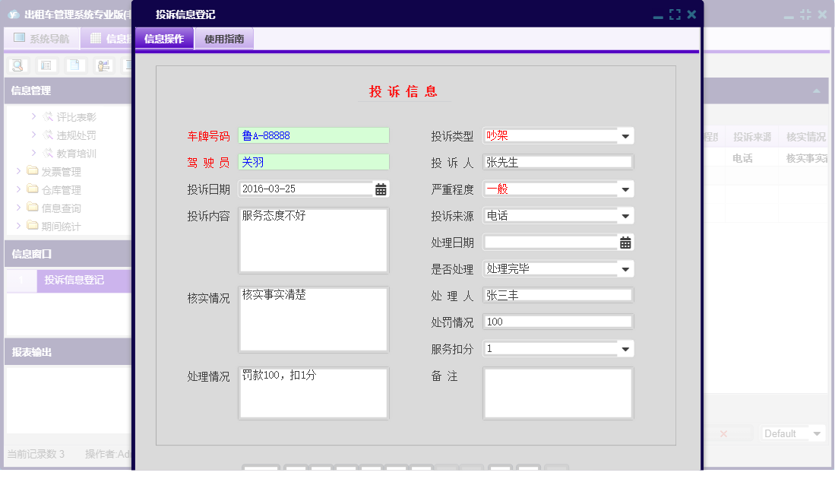Click the 仓库管理 folder icon
835x498 pixels.
pyautogui.click(x=32, y=189)
